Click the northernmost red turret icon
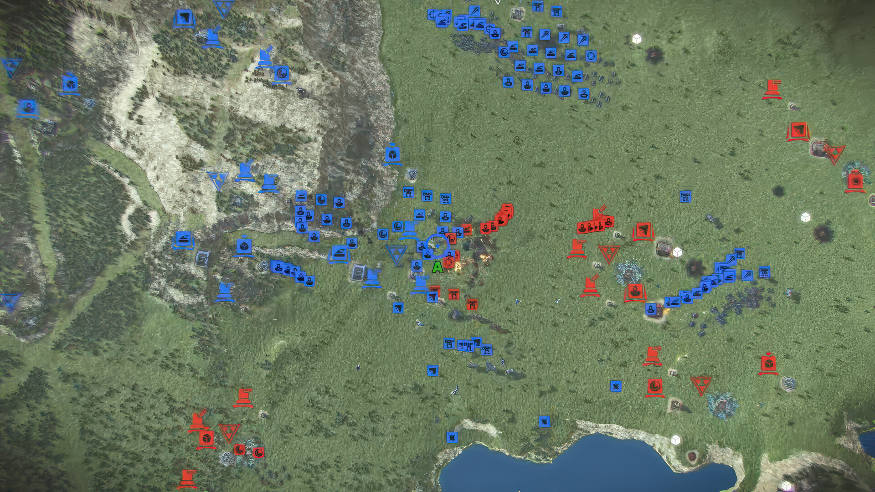The width and height of the screenshot is (875, 492). point(772,88)
